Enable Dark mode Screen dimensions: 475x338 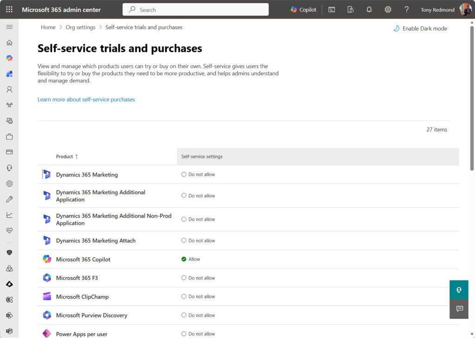click(x=419, y=28)
